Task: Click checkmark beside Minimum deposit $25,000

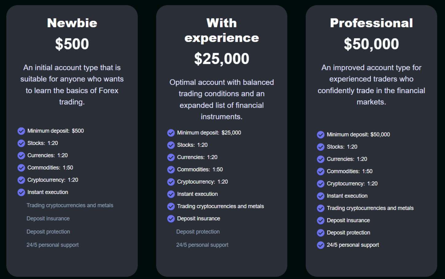Action: tap(171, 133)
